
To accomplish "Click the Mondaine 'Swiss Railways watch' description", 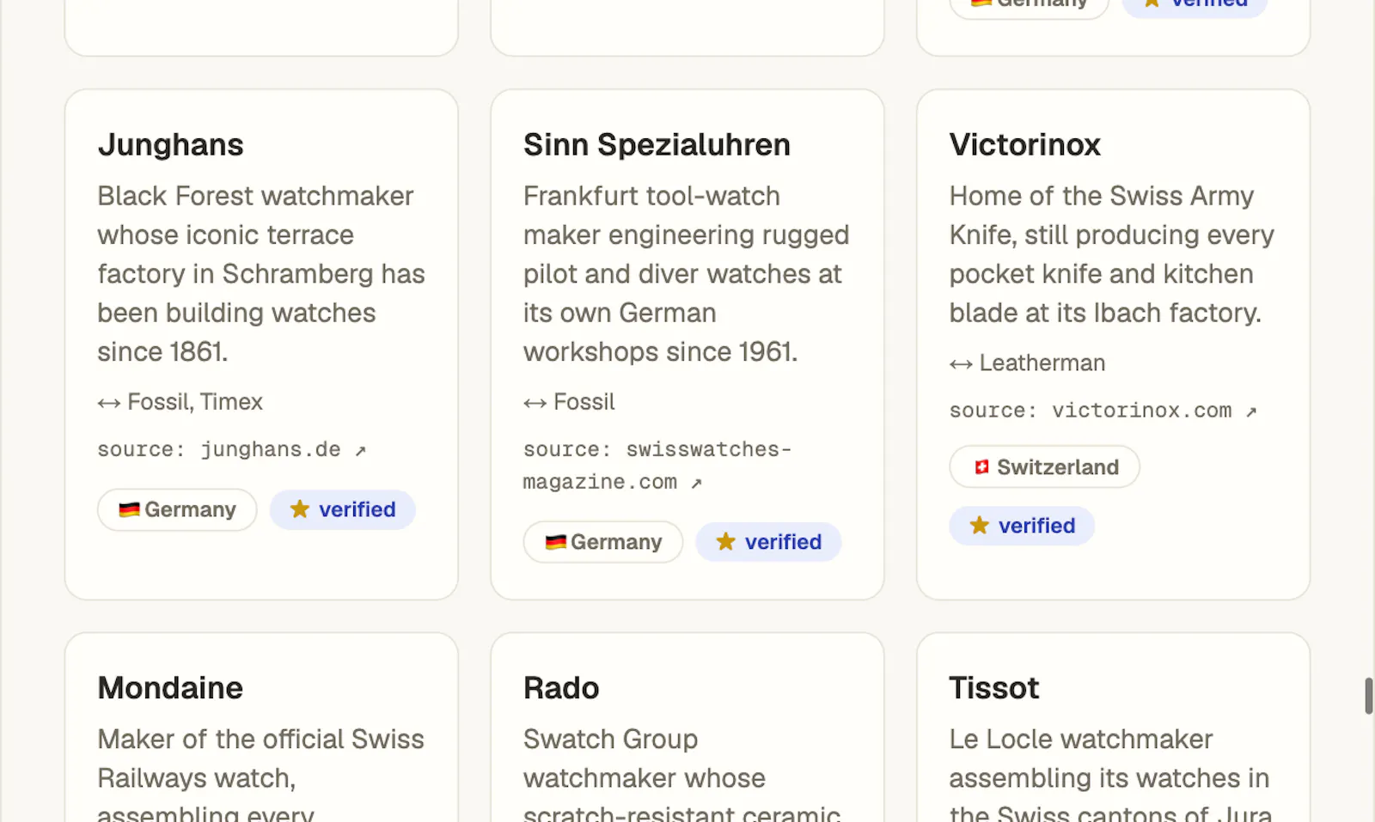I will click(x=261, y=772).
